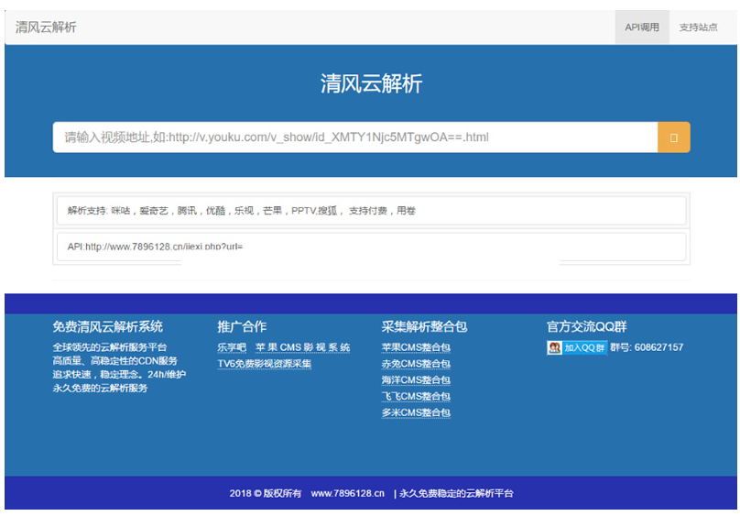Open the 多米CMS整合包 link

pos(416,413)
